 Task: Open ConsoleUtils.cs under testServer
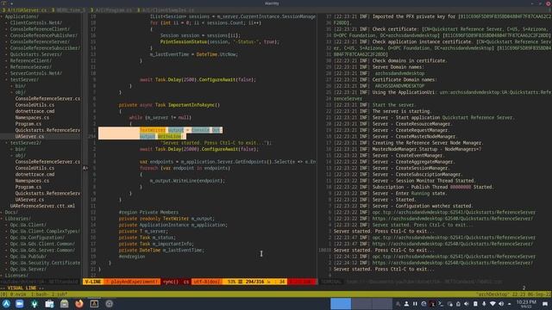click(34, 105)
